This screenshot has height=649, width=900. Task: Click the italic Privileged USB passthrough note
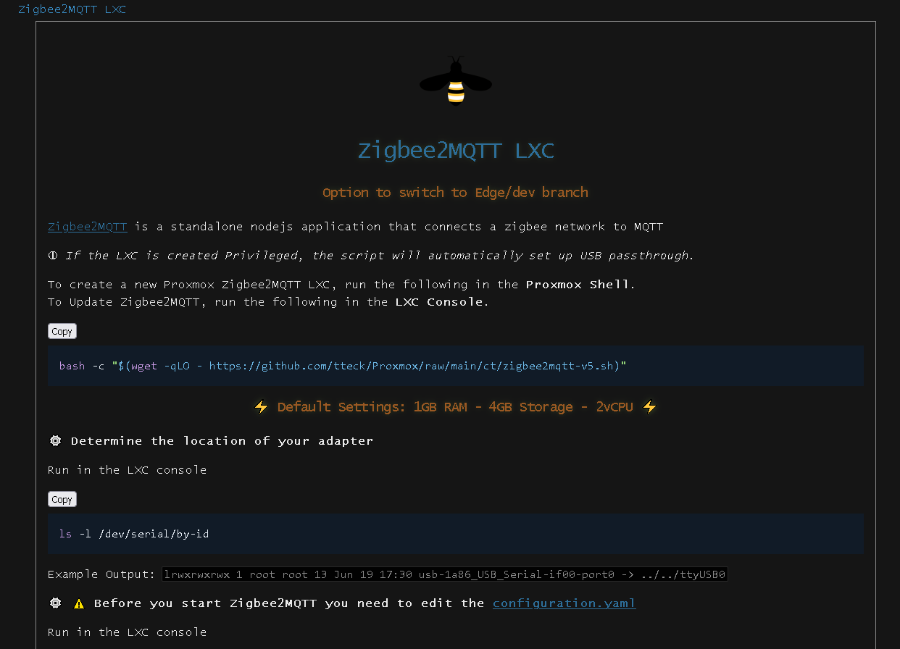[380, 256]
